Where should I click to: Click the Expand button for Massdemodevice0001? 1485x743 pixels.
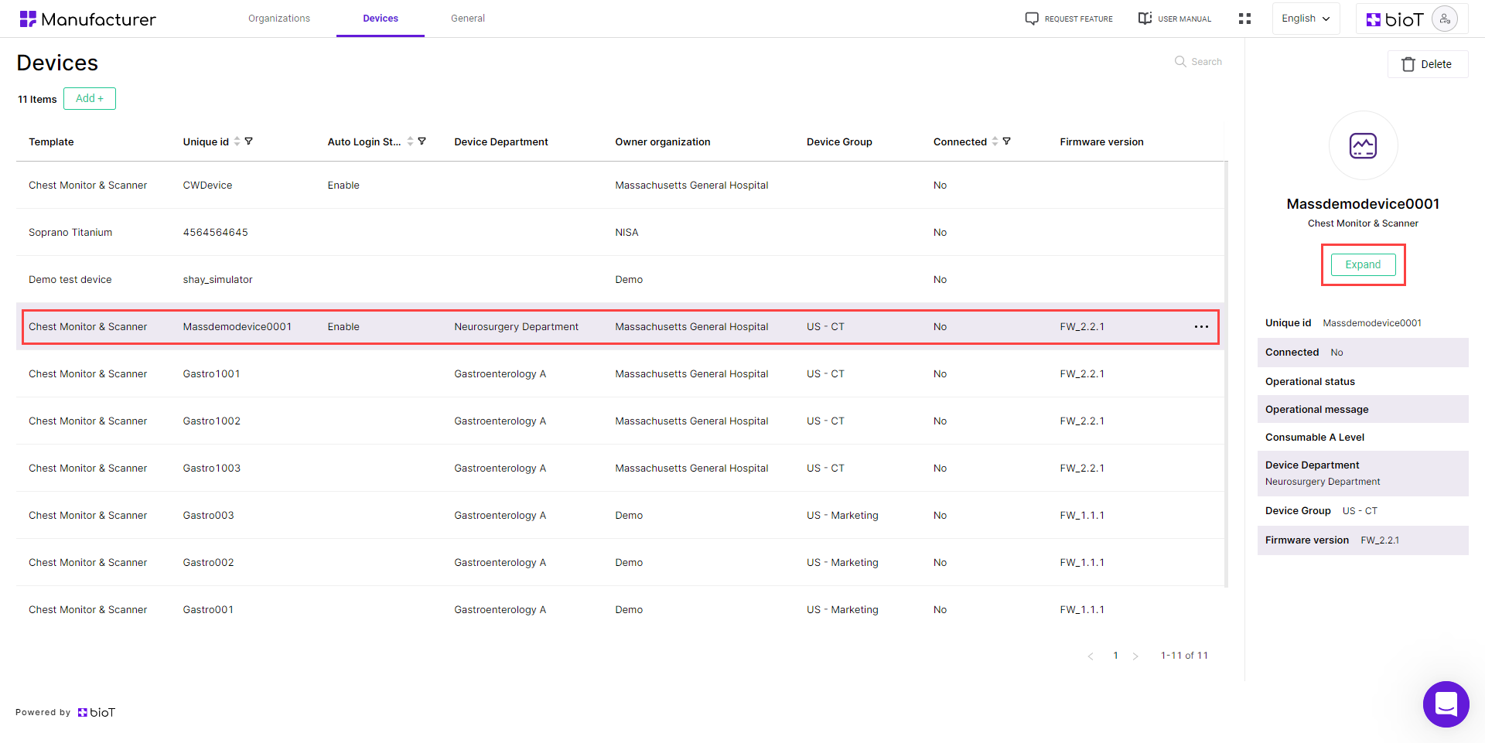point(1363,264)
